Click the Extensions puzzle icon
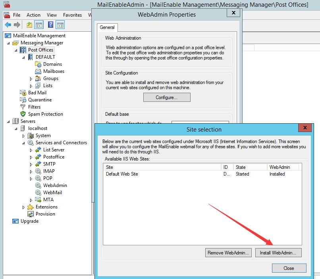 (31, 207)
